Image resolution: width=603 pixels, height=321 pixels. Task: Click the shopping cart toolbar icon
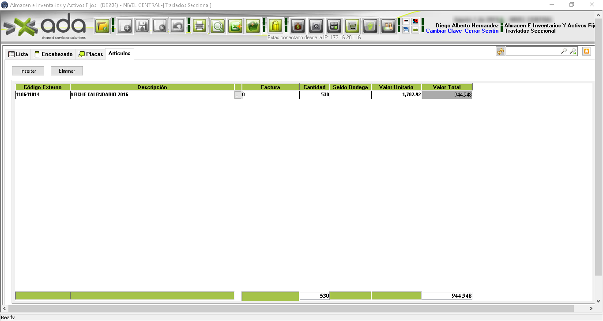click(352, 26)
